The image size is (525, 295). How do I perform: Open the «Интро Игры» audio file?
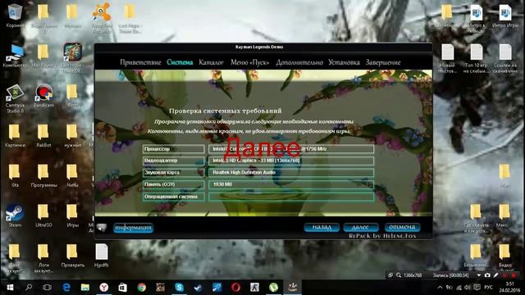coord(505,16)
